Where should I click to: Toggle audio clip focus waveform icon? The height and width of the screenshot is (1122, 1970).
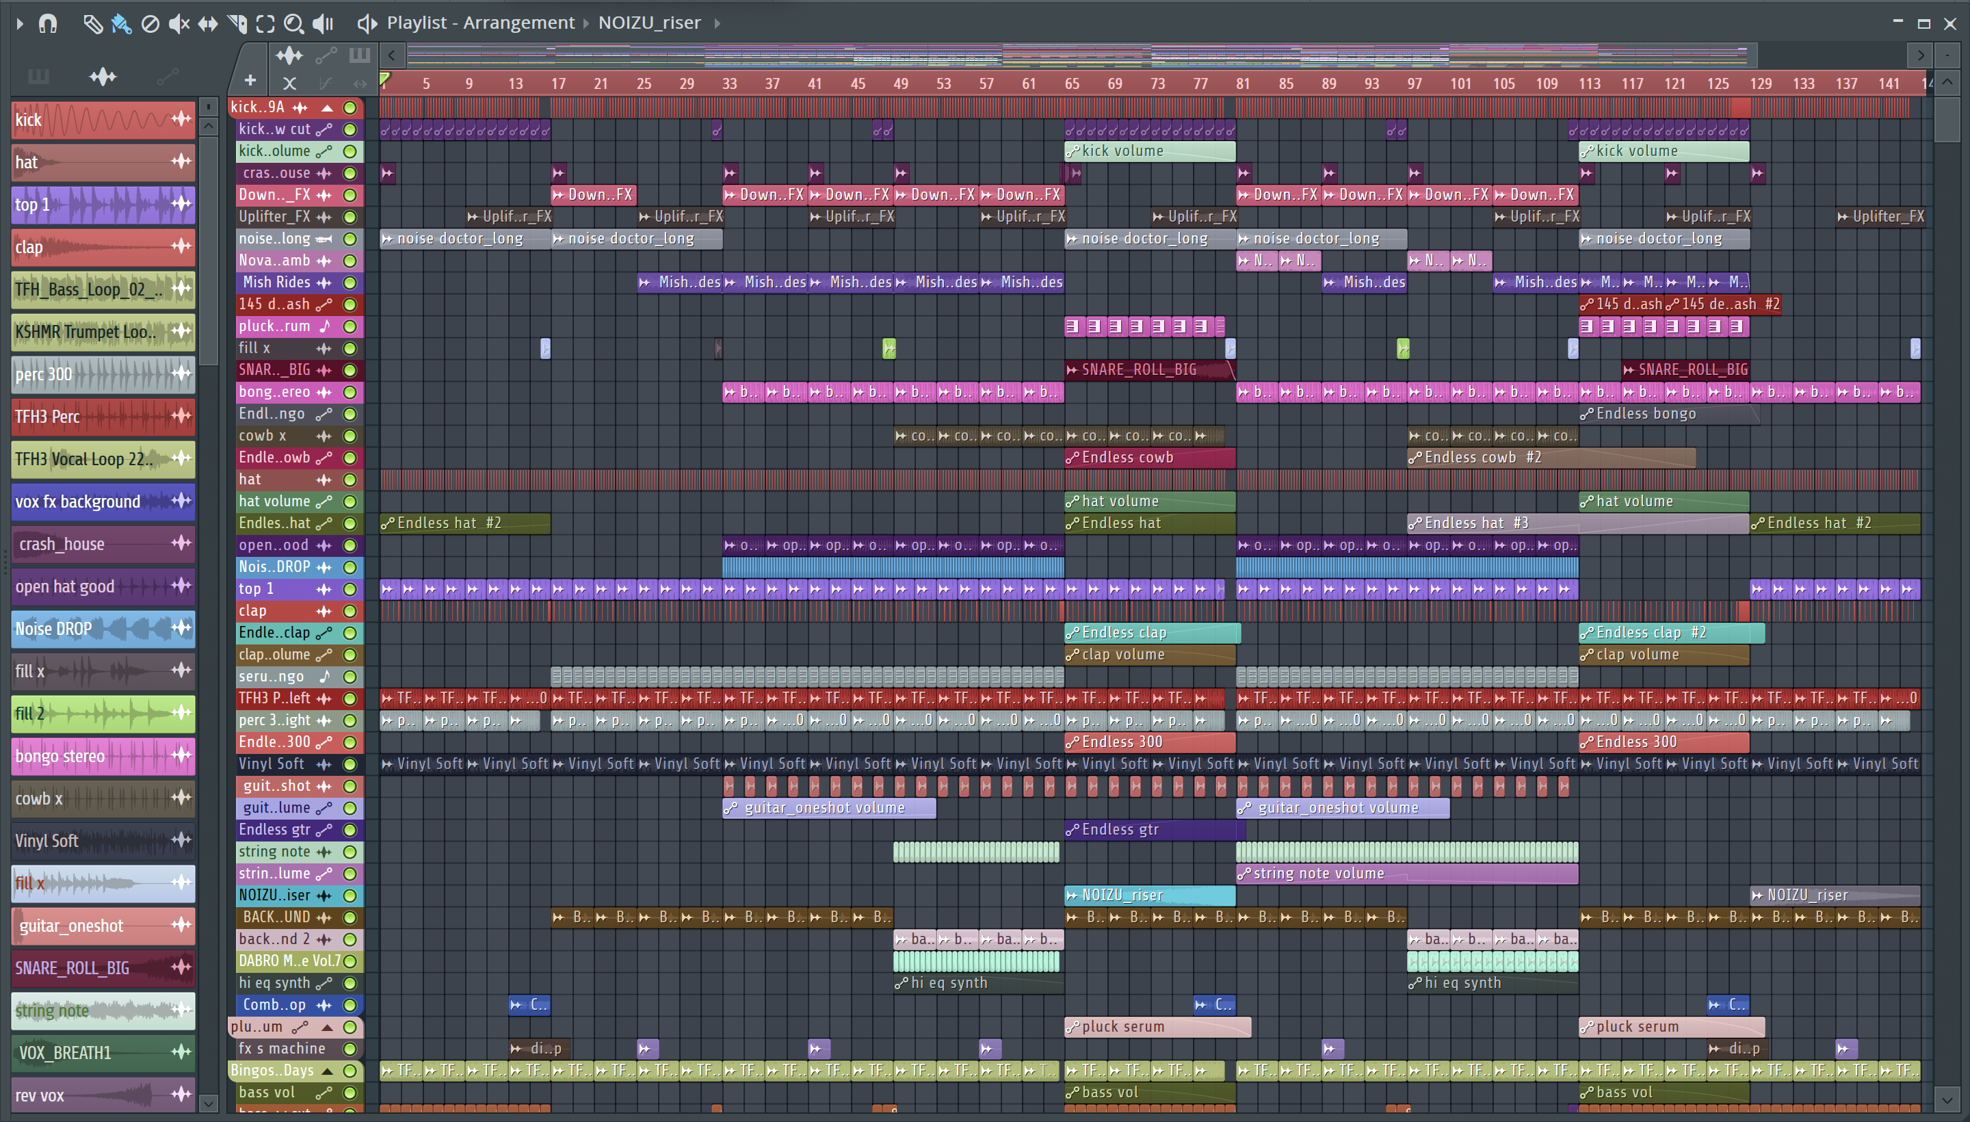pyautogui.click(x=289, y=55)
